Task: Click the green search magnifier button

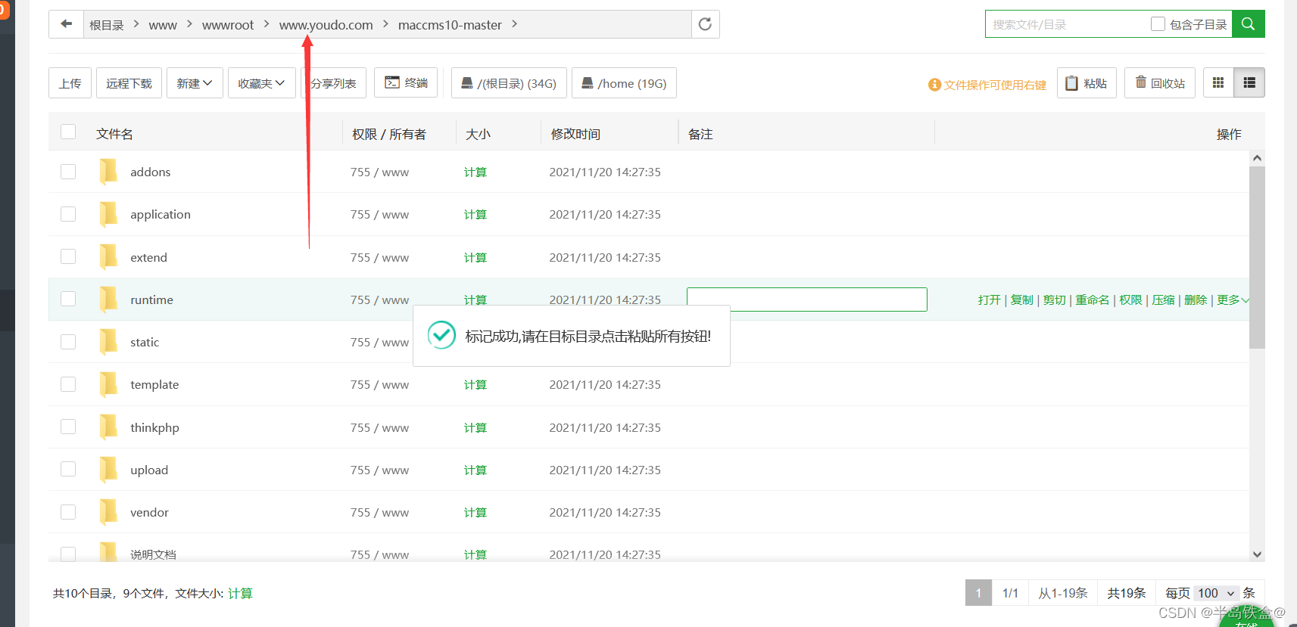Action: point(1248,24)
